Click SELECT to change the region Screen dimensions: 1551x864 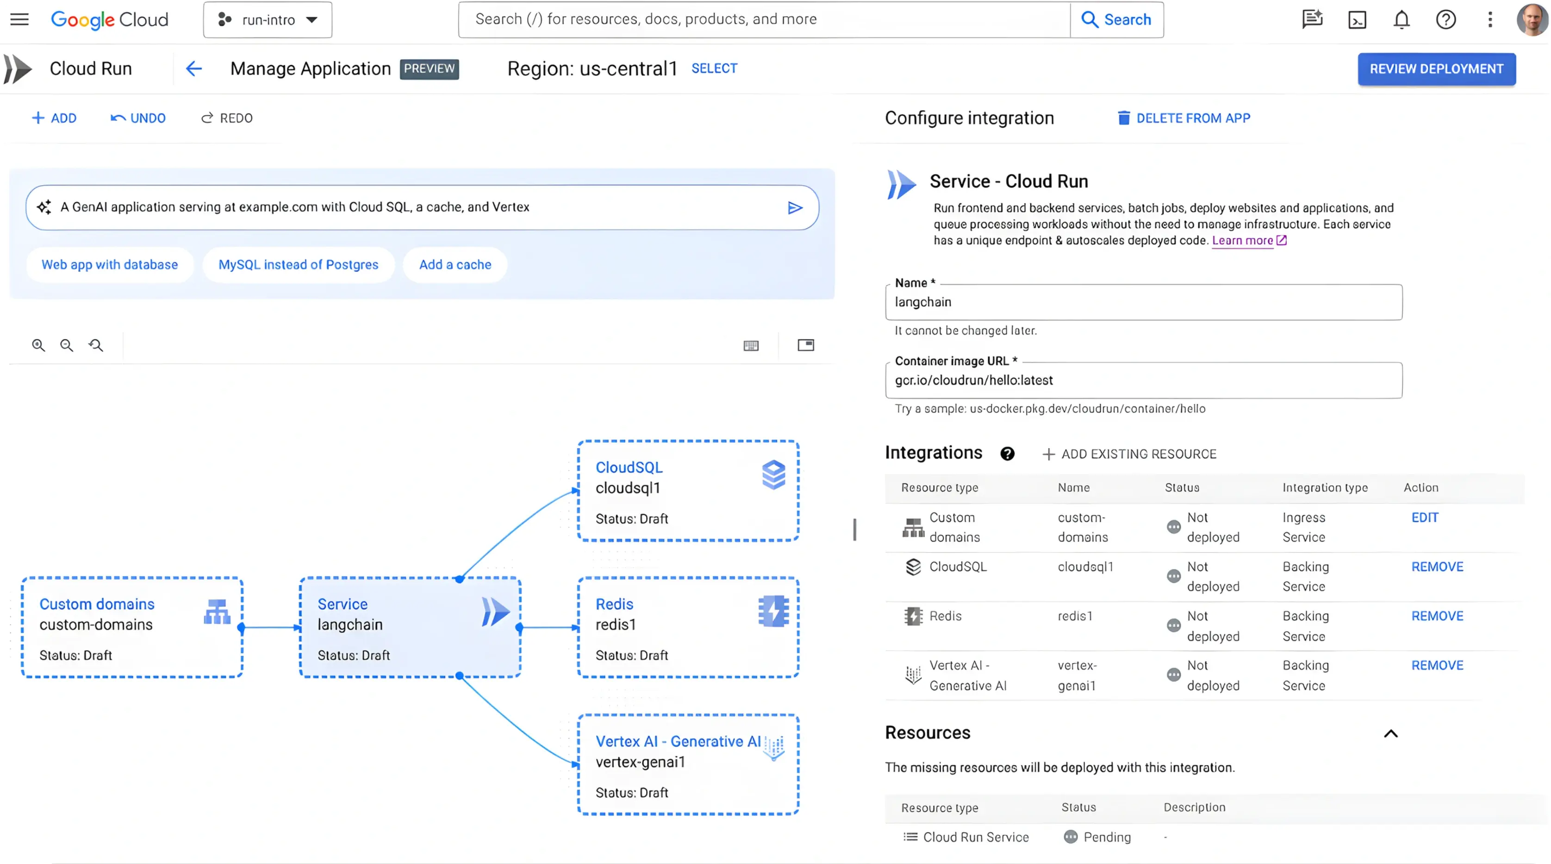(x=714, y=68)
